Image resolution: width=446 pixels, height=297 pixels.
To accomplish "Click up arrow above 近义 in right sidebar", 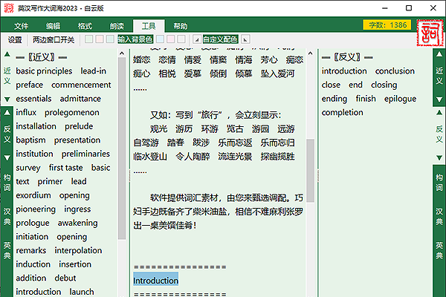I will click(x=439, y=54).
